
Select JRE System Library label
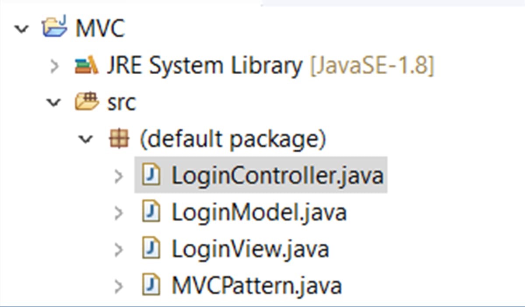click(x=204, y=66)
